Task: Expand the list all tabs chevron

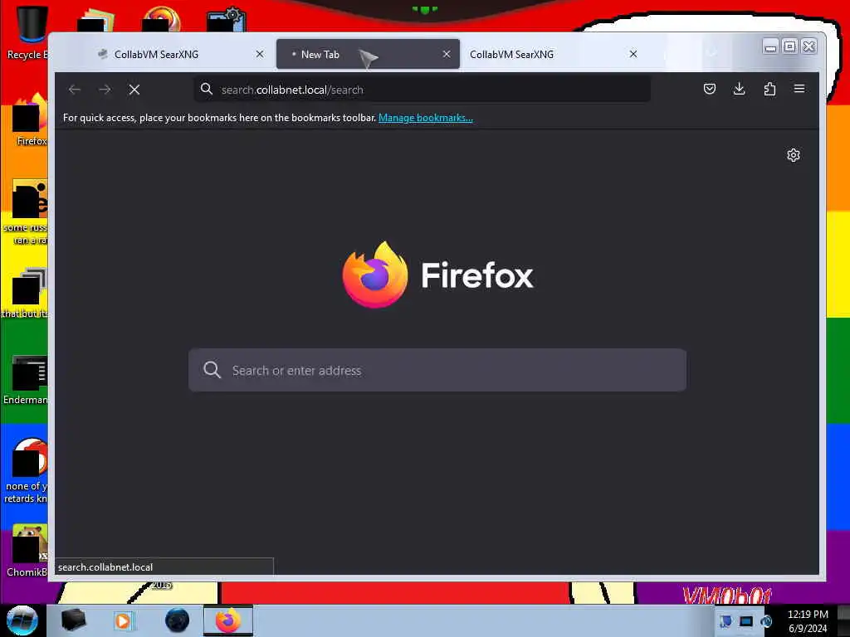Action: point(711,53)
